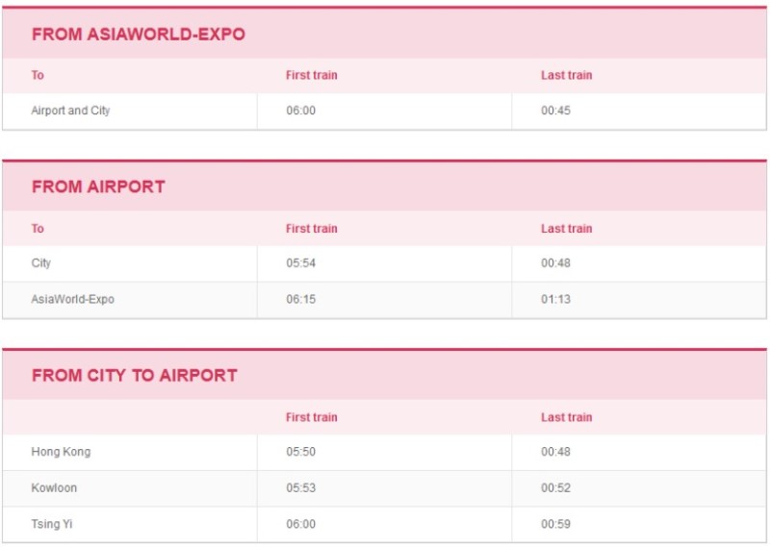Select the FROM AIRPORT section heading
This screenshot has height=547, width=770.
[x=98, y=186]
